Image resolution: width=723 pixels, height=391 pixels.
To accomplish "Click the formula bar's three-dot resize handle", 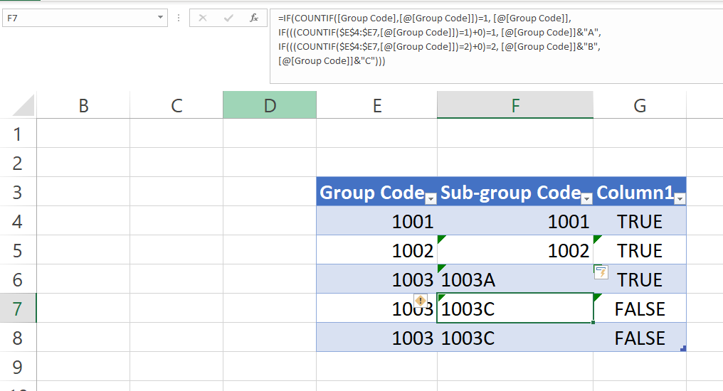I will (178, 18).
